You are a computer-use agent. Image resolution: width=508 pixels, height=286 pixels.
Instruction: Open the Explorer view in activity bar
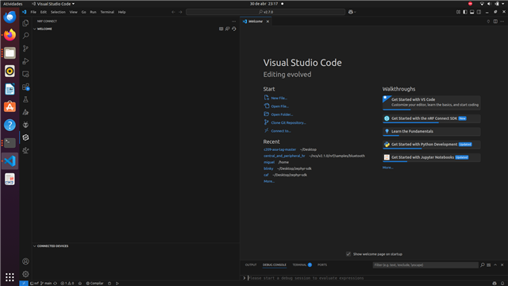(25, 23)
